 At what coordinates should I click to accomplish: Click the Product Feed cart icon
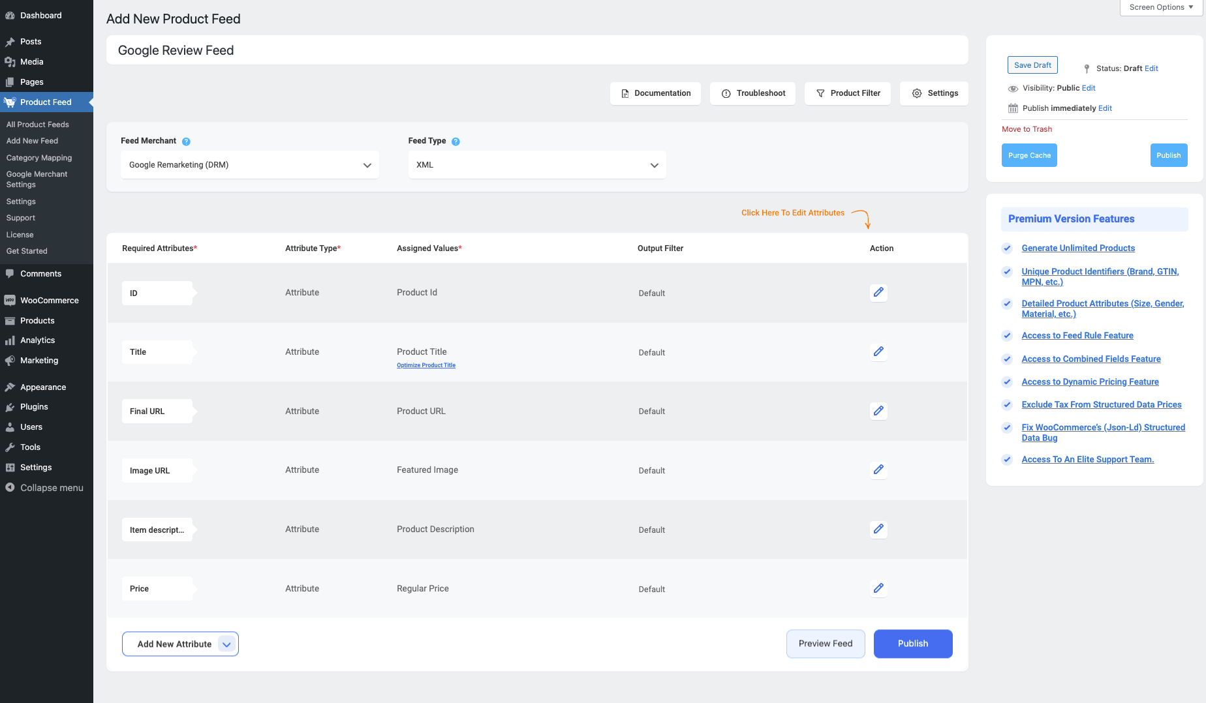[x=10, y=102]
